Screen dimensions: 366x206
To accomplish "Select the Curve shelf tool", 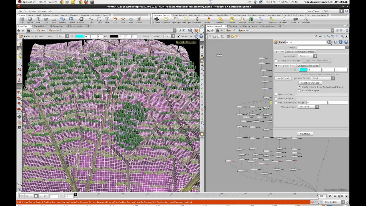I will tap(91, 20).
